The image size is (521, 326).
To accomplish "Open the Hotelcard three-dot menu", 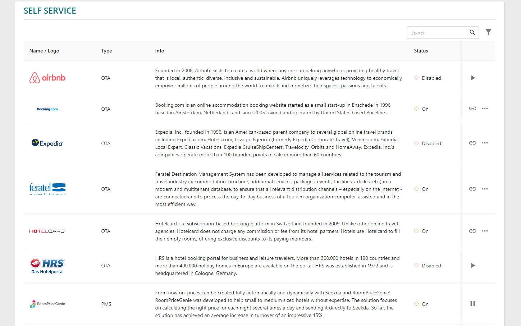I will coord(485,231).
